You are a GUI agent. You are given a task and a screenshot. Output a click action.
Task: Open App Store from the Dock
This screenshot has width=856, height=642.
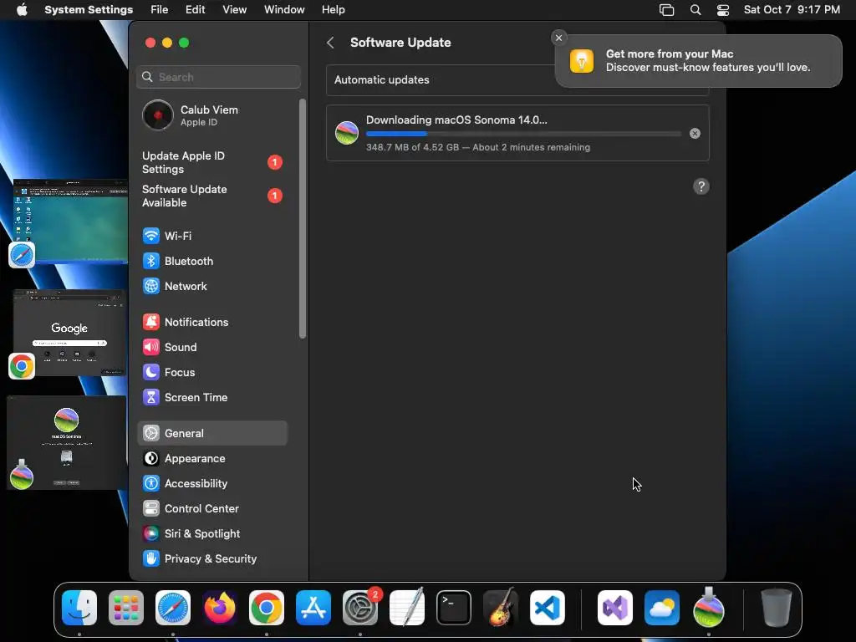click(313, 608)
